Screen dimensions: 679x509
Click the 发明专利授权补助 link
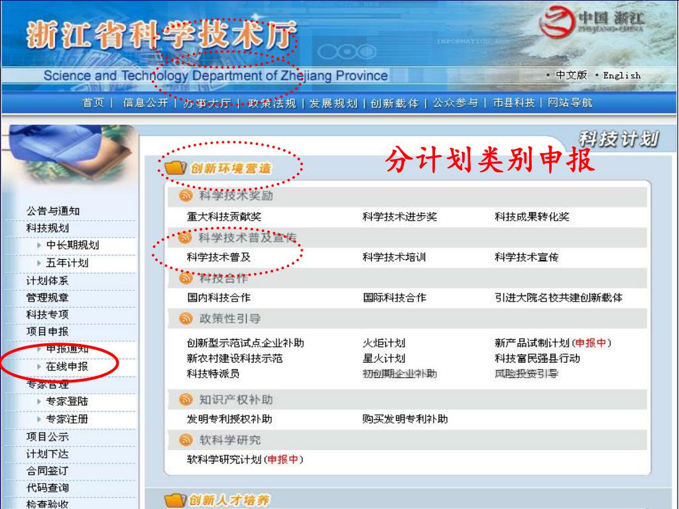click(229, 419)
